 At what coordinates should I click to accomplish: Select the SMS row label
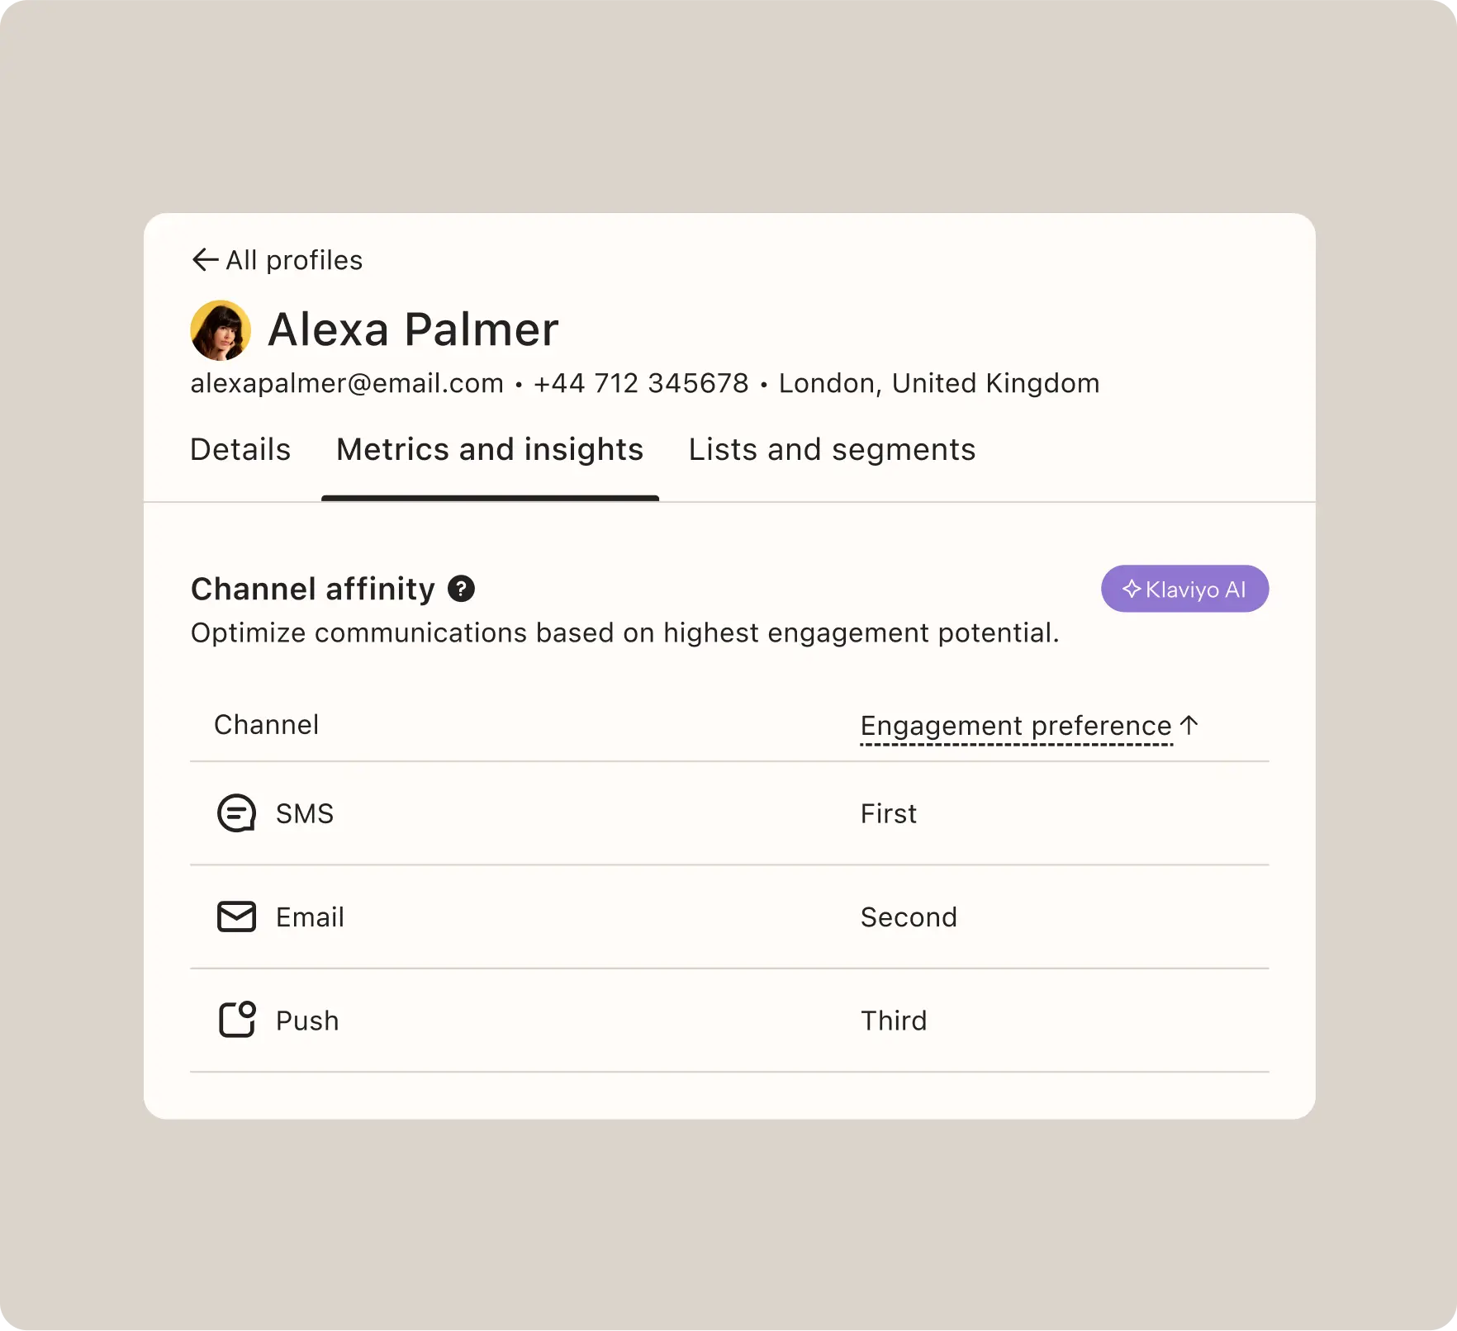305,813
